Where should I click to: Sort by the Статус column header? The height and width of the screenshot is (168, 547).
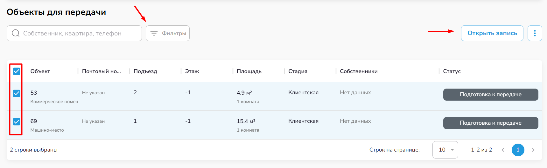click(452, 71)
